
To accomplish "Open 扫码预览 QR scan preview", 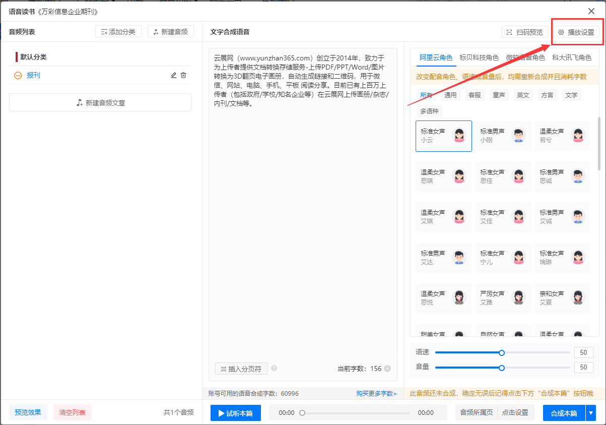I will [x=524, y=32].
